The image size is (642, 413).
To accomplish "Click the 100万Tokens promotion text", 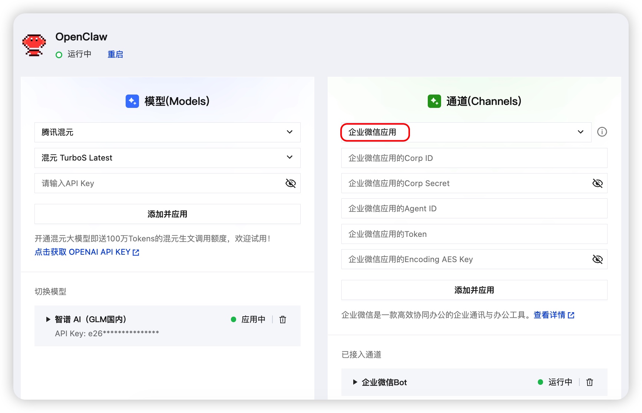I will pos(153,238).
